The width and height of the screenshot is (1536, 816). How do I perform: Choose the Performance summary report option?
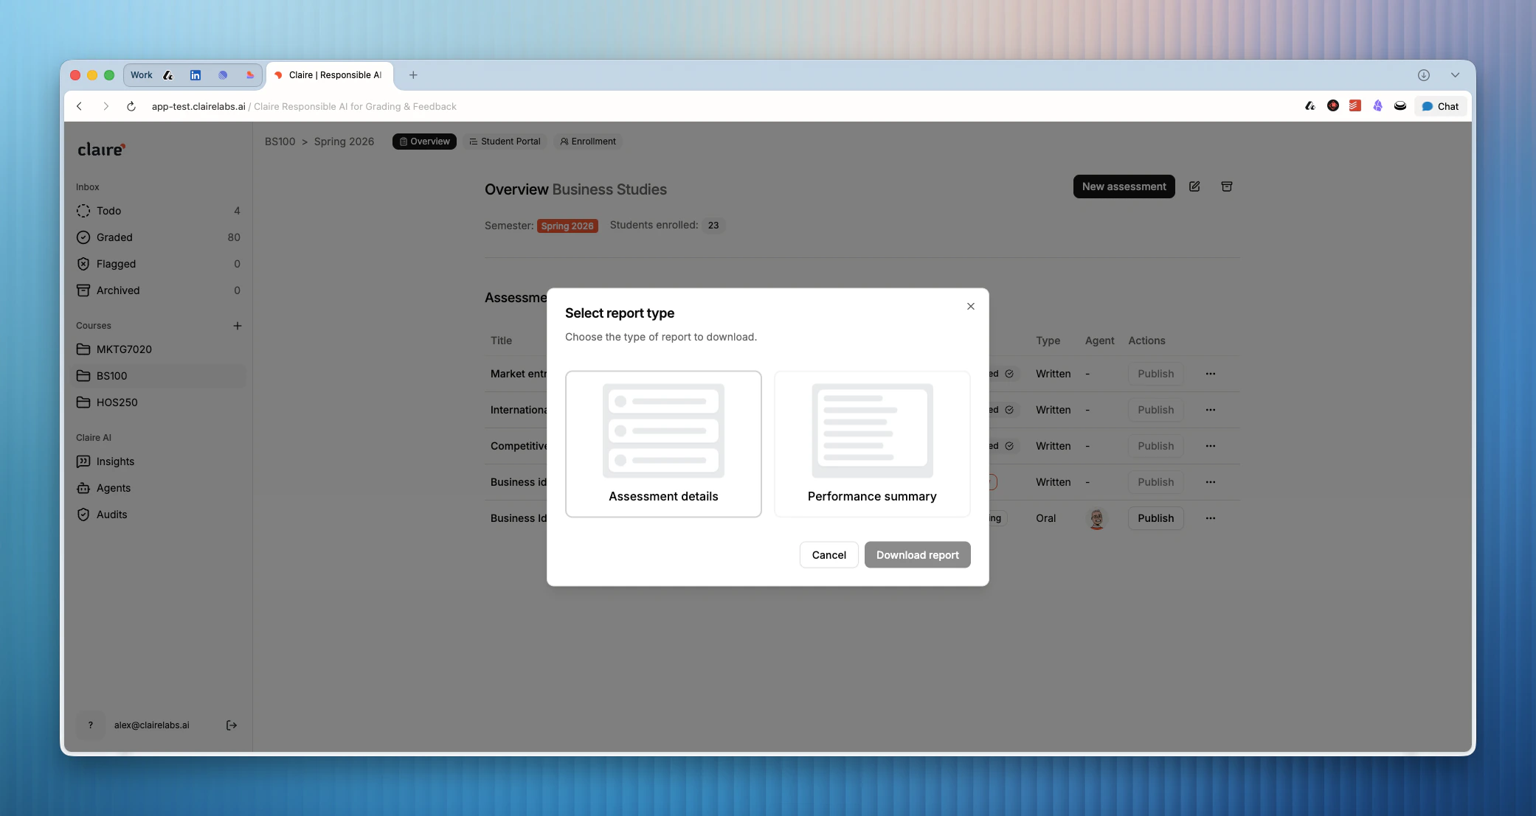coord(872,444)
